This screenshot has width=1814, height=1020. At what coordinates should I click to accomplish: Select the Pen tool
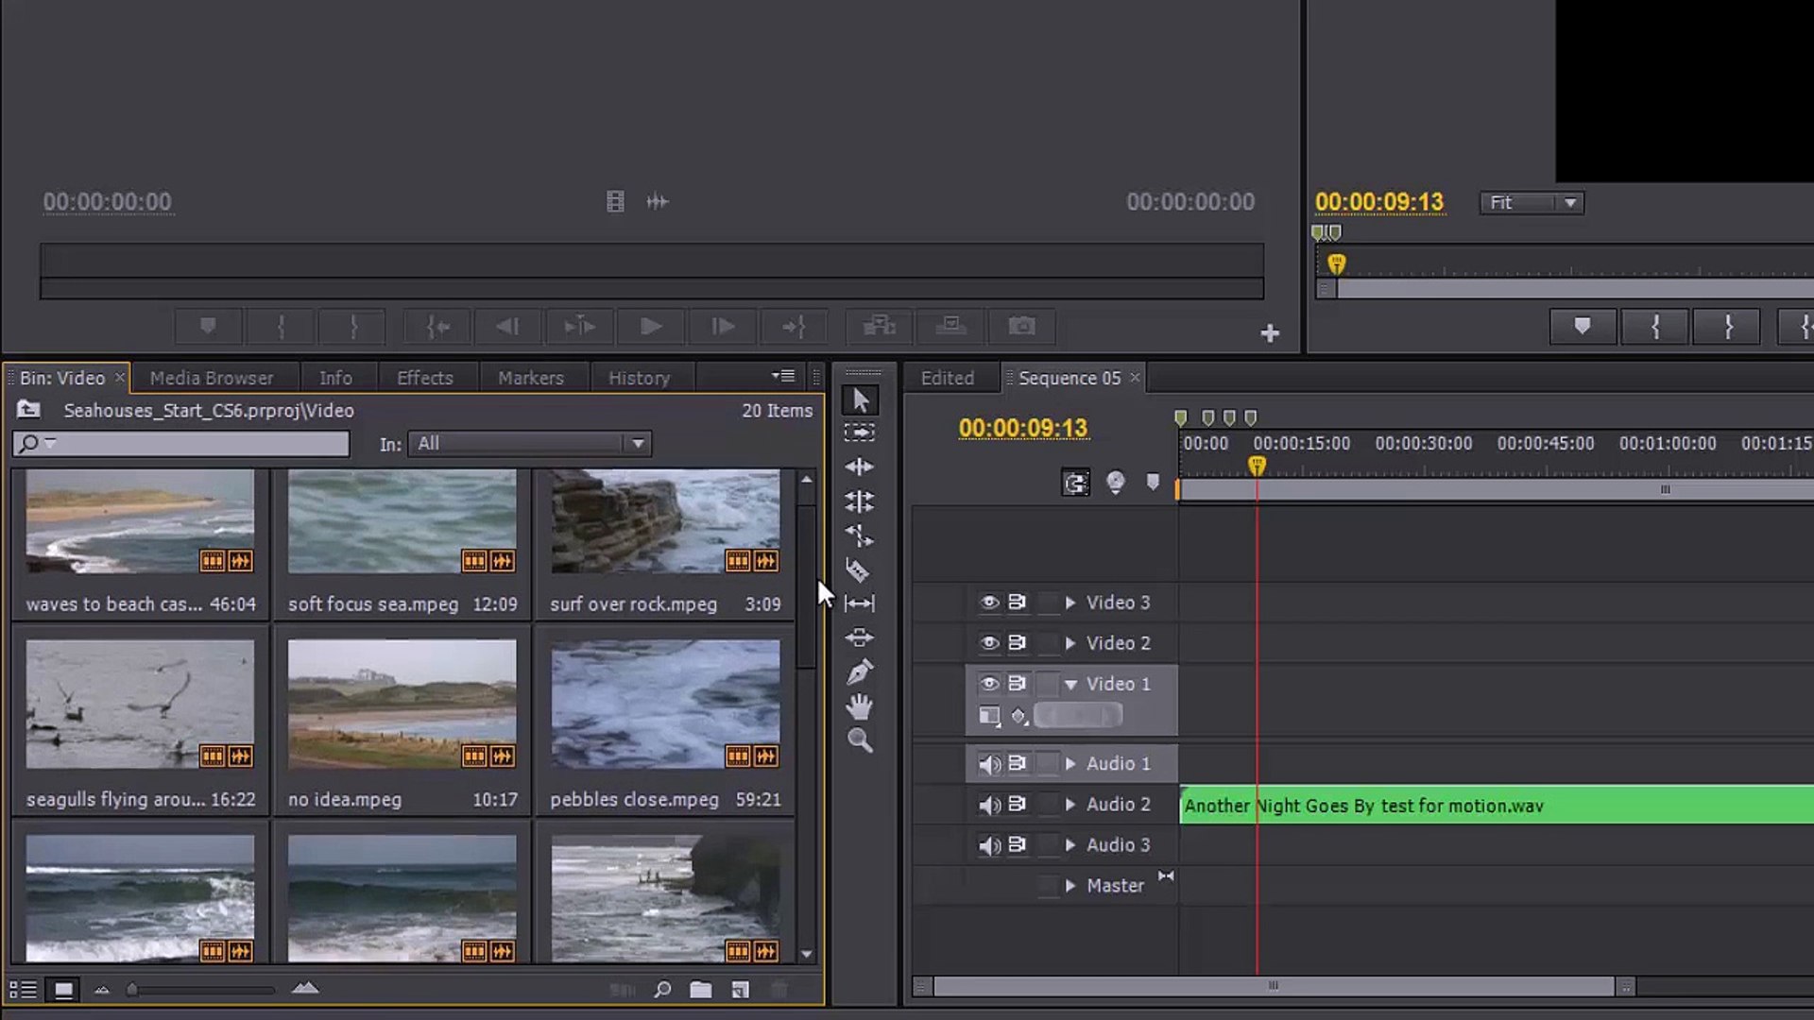click(x=860, y=671)
